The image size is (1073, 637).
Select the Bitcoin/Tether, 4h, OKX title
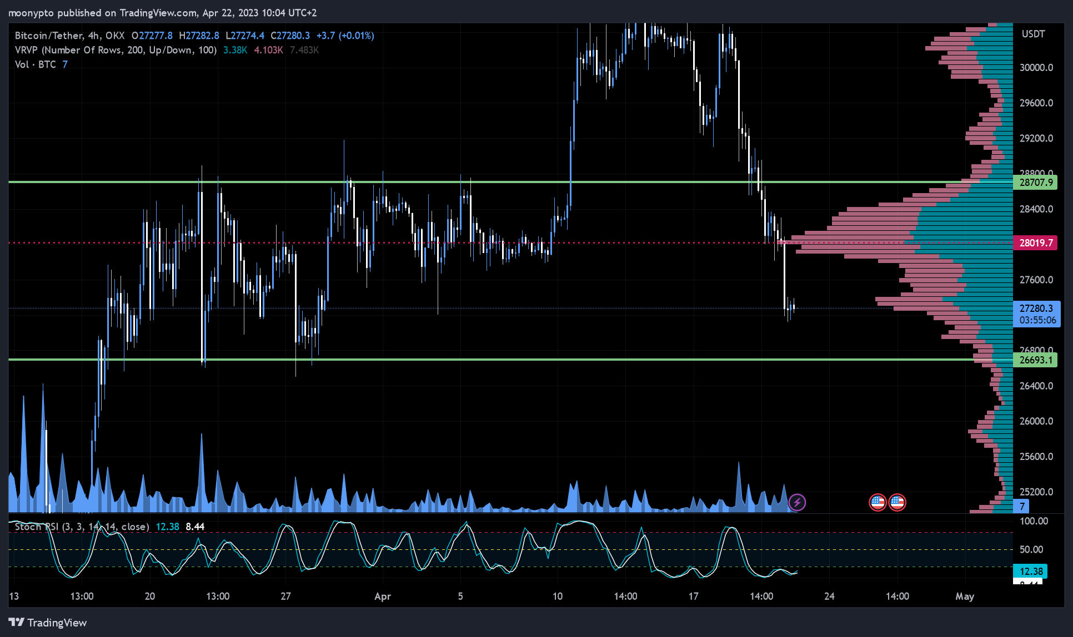pyautogui.click(x=69, y=36)
